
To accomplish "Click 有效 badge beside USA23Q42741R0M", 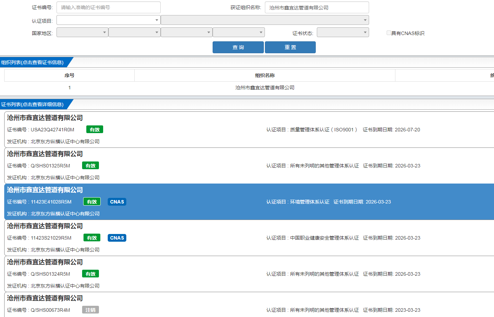I will (x=95, y=130).
